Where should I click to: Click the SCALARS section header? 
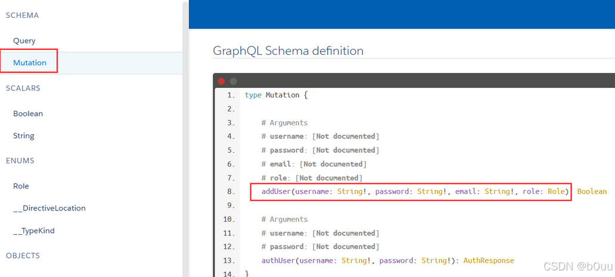tap(23, 88)
